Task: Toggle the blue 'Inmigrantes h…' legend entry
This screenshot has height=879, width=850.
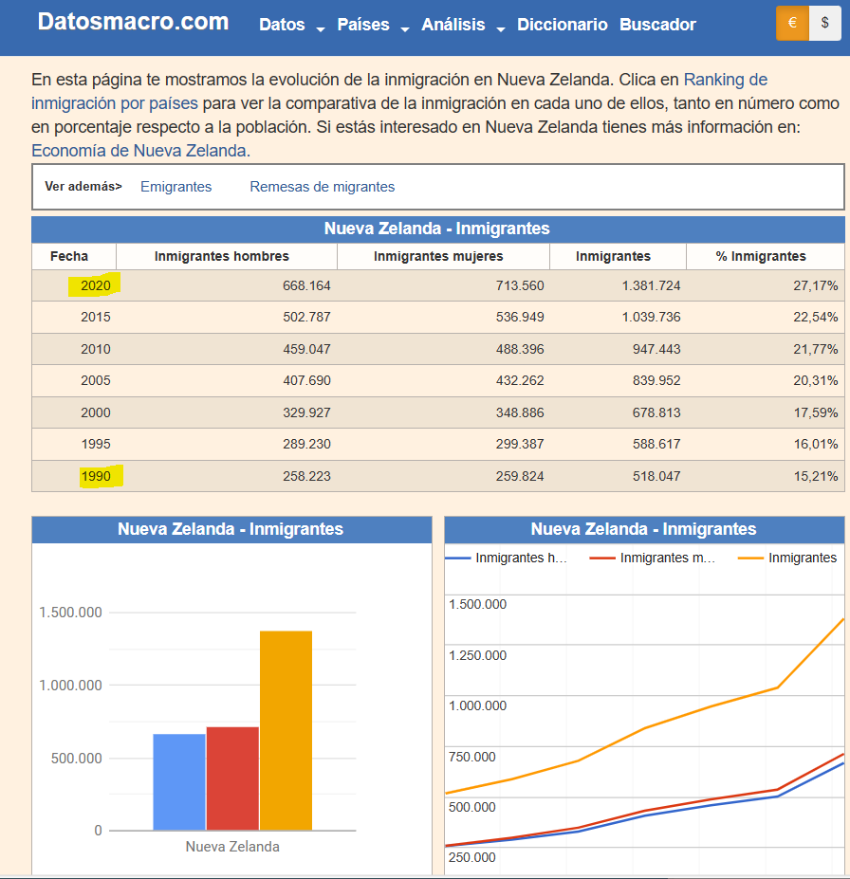Action: [x=507, y=558]
